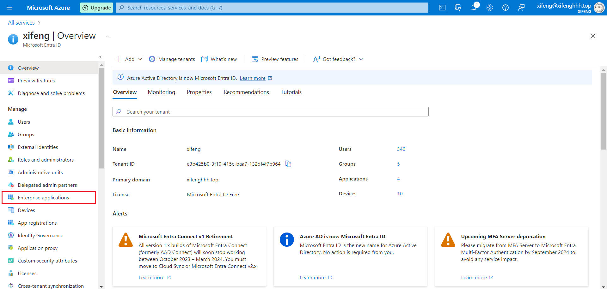Open the Devices count 10
Screen dimensions: 607x289
coord(400,193)
